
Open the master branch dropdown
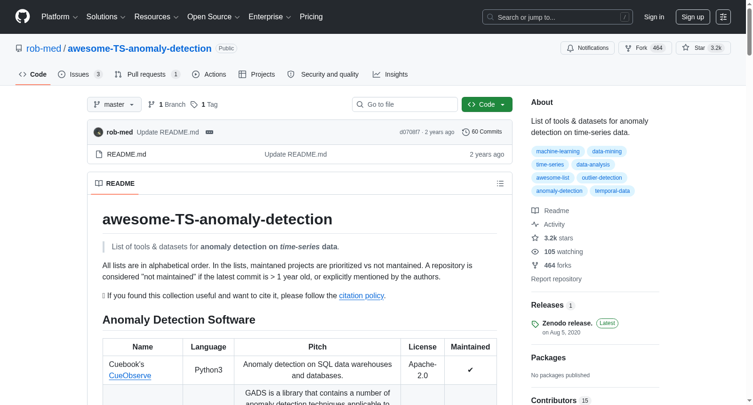click(114, 104)
